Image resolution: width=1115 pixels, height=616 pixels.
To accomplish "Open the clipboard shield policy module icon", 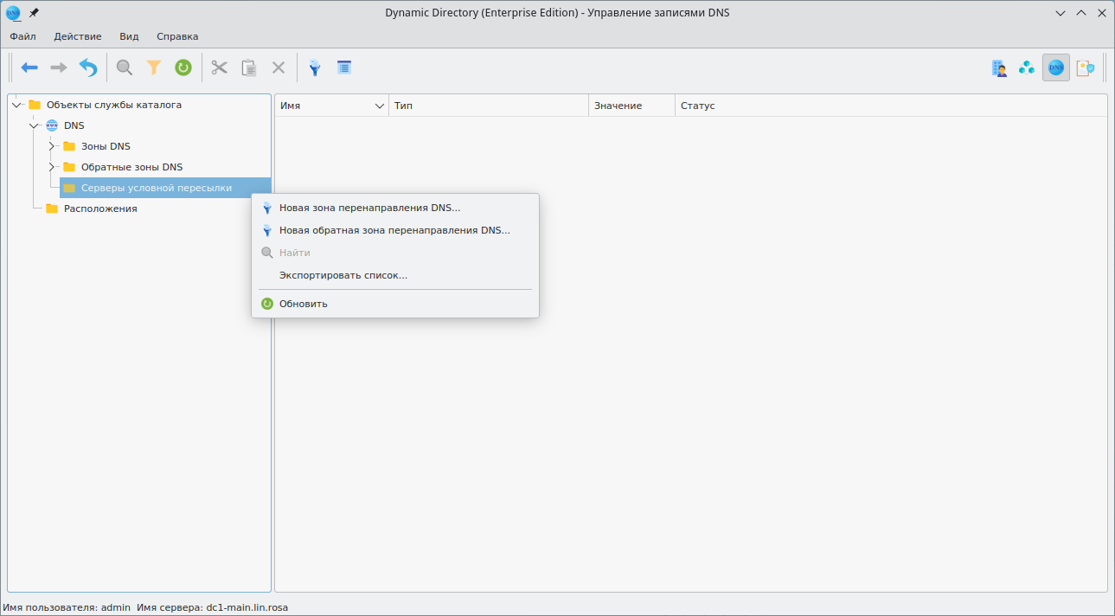I will point(1085,67).
